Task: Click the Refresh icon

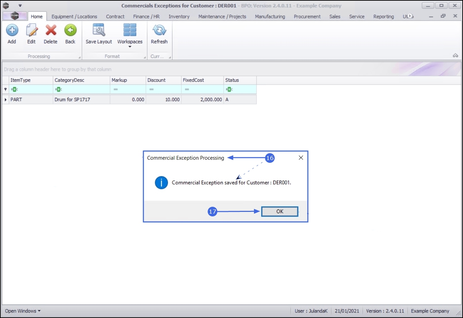Action: 159,30
